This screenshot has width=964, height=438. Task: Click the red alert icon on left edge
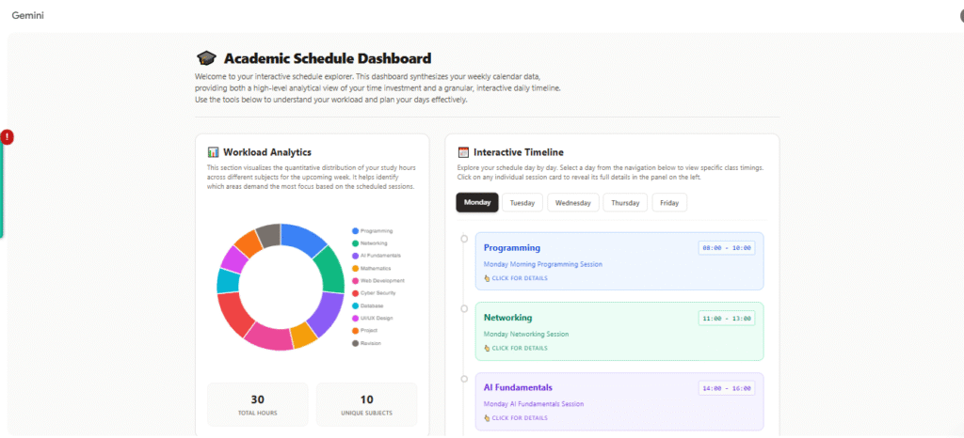click(x=8, y=137)
